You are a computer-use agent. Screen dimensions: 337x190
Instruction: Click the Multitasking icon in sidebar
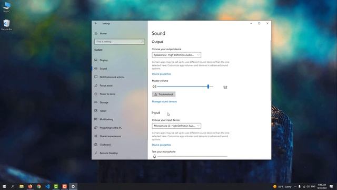[96, 119]
